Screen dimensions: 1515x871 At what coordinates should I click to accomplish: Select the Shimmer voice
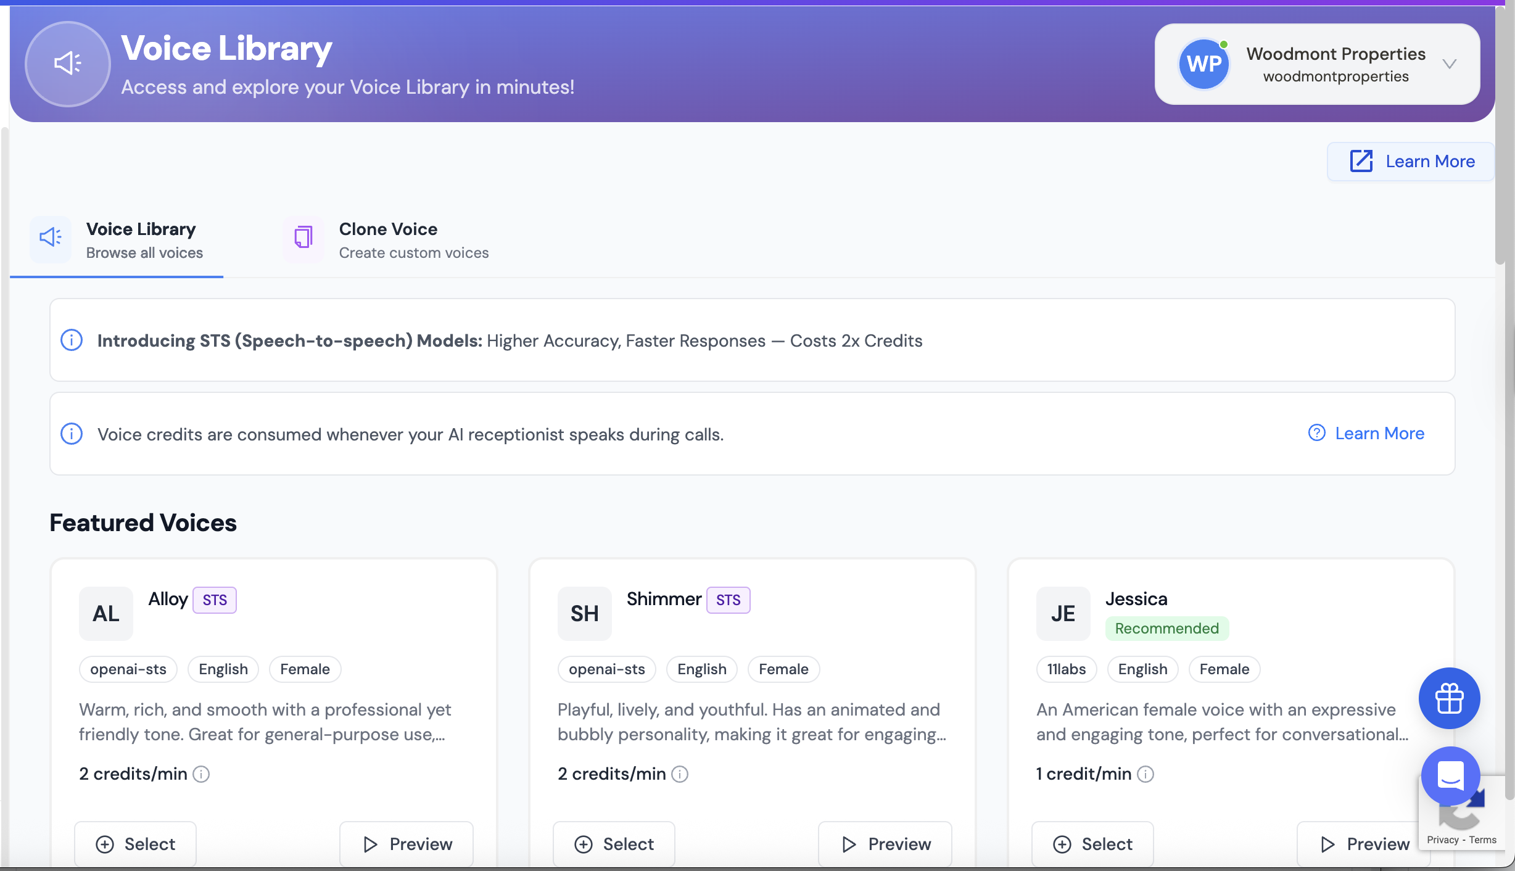click(x=614, y=844)
